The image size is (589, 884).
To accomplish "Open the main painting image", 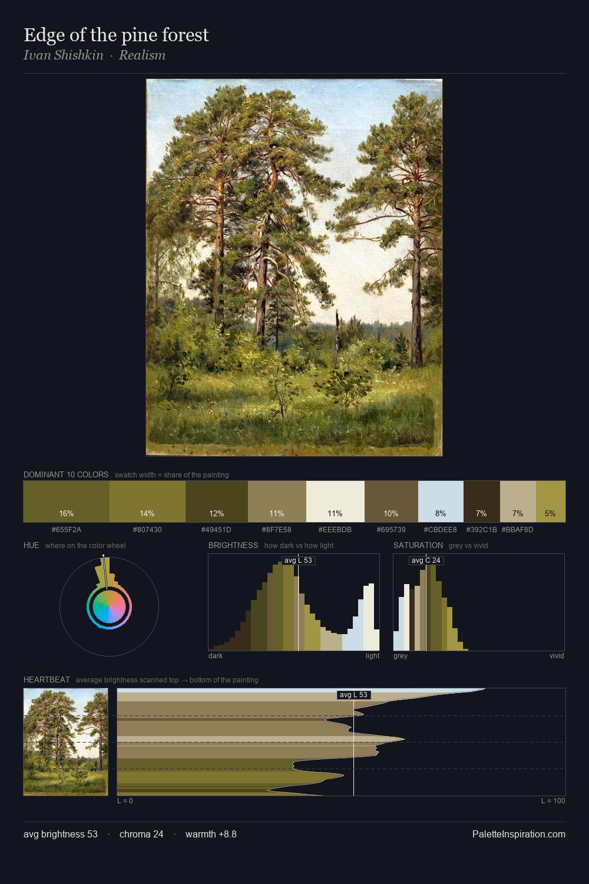I will tap(294, 268).
